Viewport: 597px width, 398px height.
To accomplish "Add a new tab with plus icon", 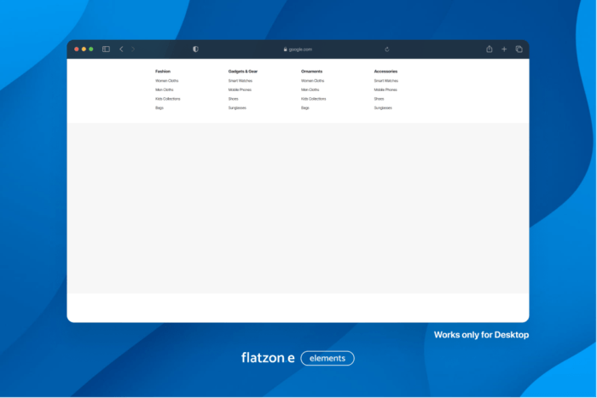I will [504, 49].
